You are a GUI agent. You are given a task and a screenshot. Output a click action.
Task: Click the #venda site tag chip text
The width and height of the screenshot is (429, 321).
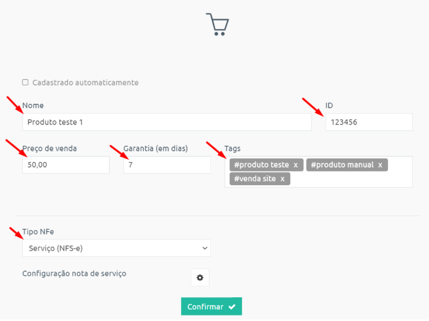(255, 179)
